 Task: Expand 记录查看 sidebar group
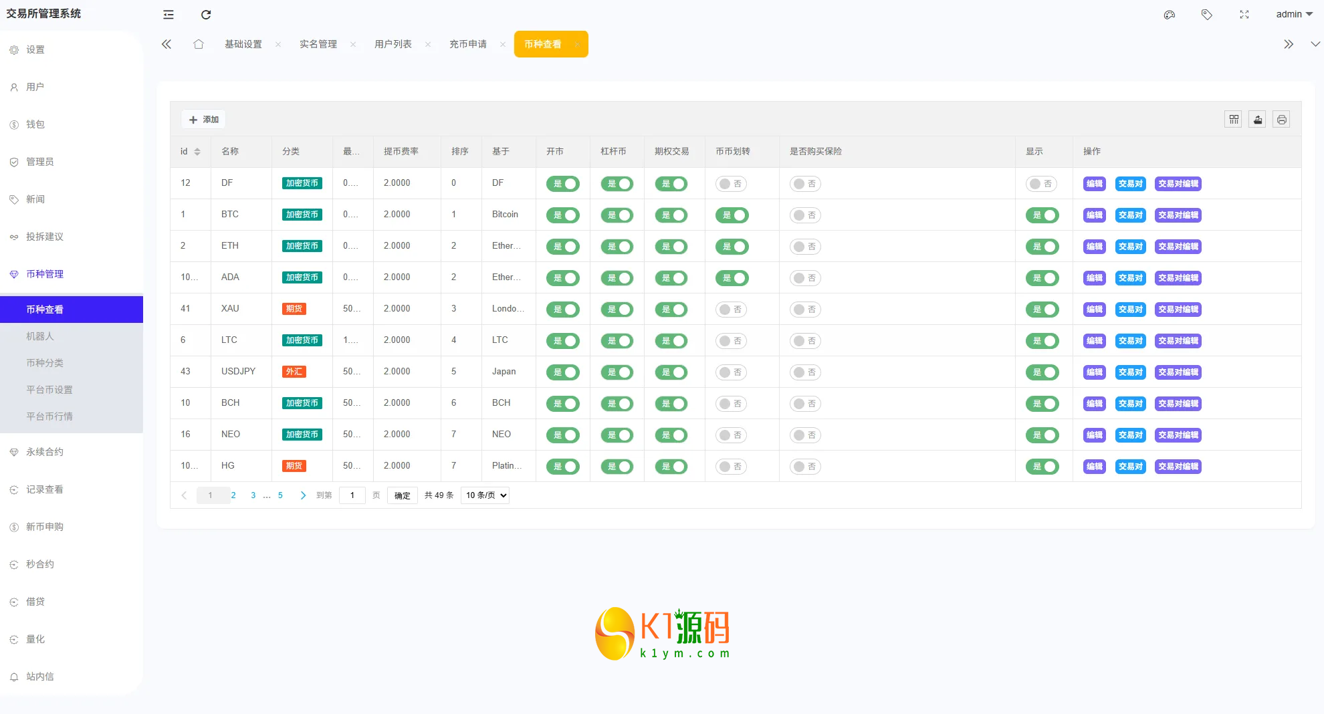[x=72, y=489]
